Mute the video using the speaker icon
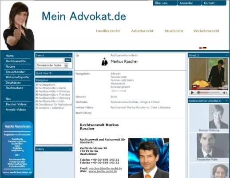Viewport: 230px width, 178px height. coord(225,93)
